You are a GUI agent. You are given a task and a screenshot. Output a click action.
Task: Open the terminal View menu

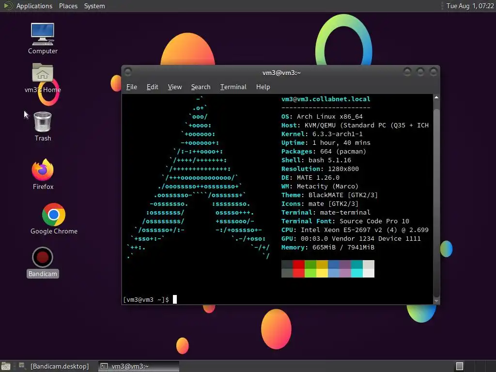[174, 87]
